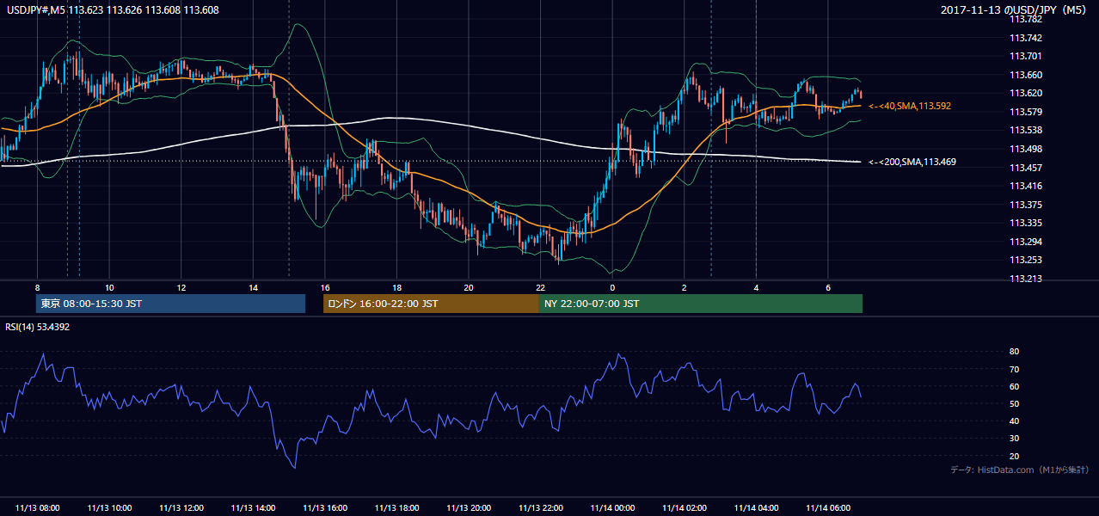Click the 113.253 price axis label
The height and width of the screenshot is (516, 1099).
[1025, 260]
